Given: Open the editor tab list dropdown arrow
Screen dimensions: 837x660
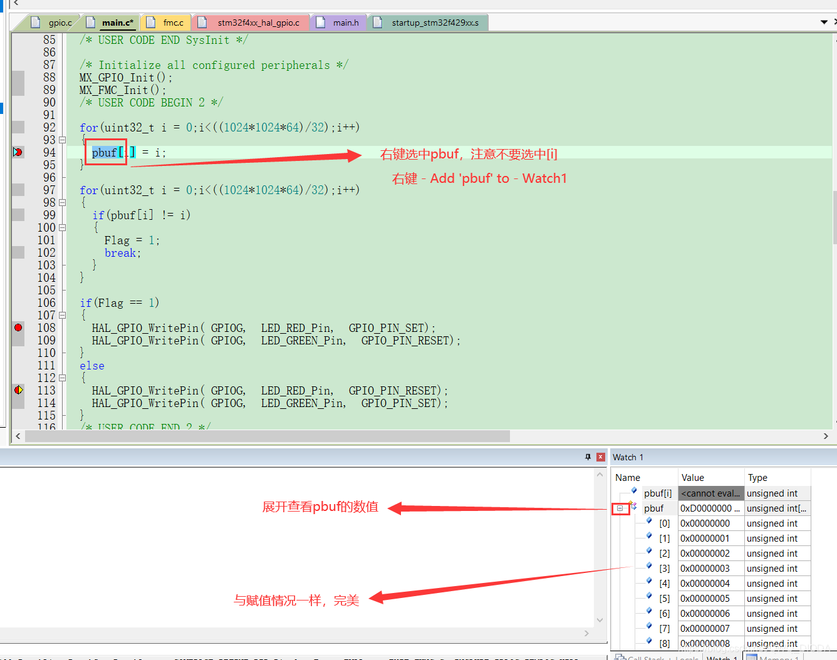Looking at the screenshot, I should pos(824,23).
